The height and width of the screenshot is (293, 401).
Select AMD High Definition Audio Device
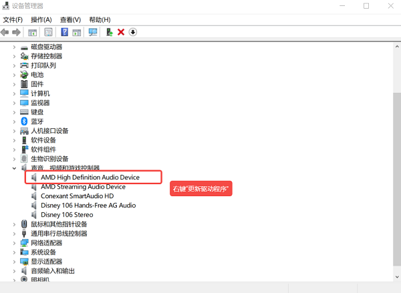(90, 178)
